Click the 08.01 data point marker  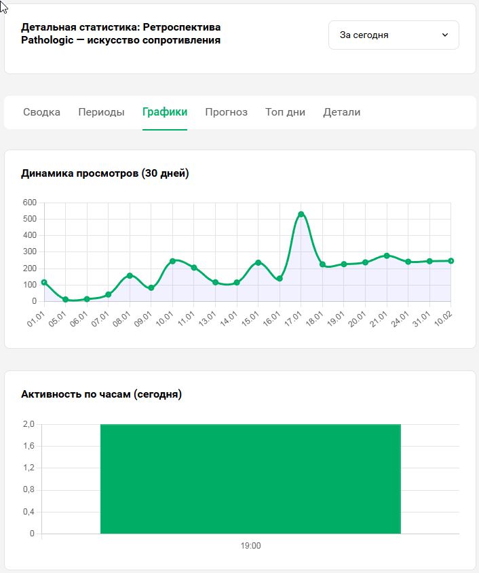click(130, 275)
